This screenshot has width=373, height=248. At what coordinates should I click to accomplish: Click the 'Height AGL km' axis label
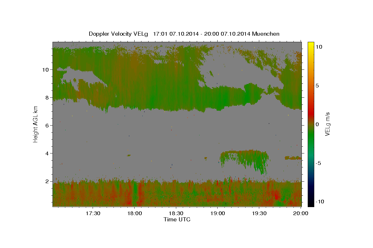click(35, 124)
